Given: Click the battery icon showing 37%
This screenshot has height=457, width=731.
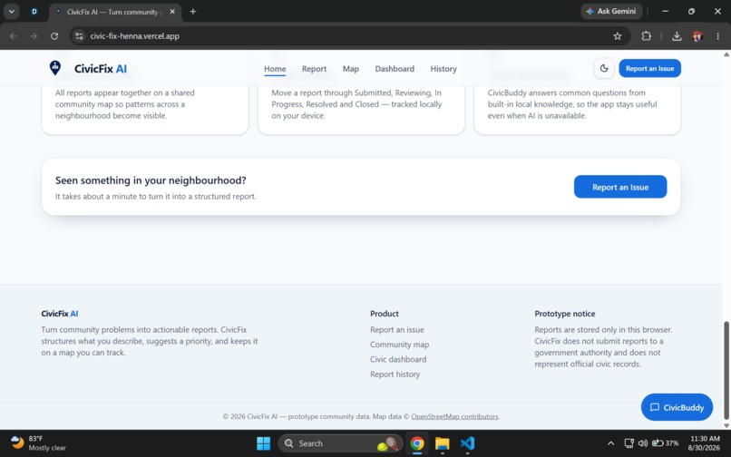Looking at the screenshot, I should 666,443.
